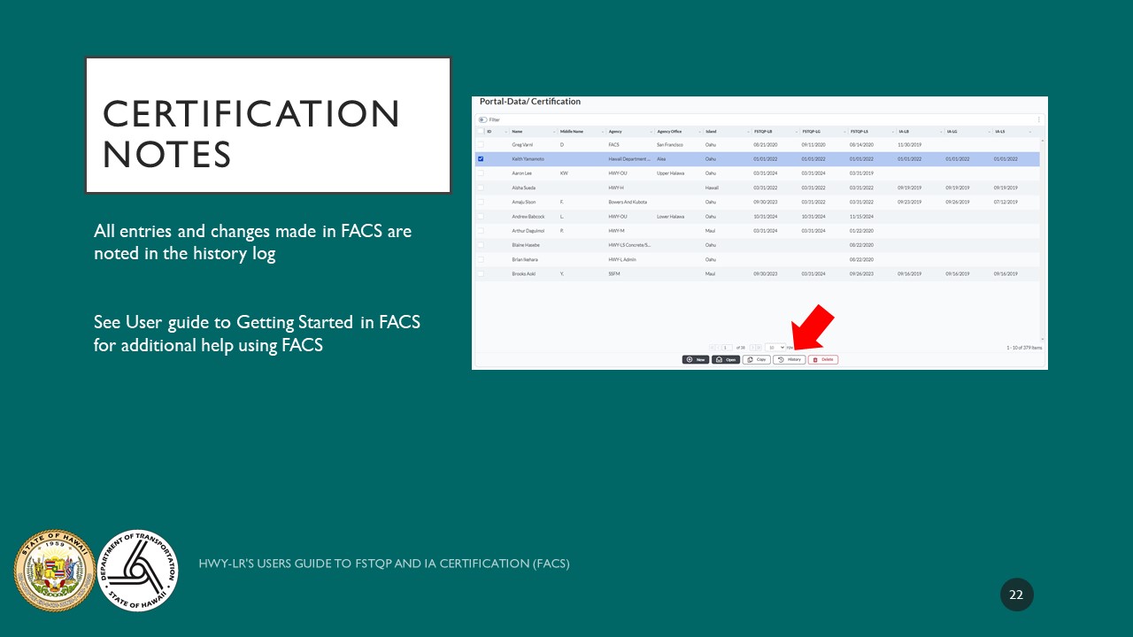1133x637 pixels.
Task: Click the name Brooks Aoki
Action: point(524,274)
